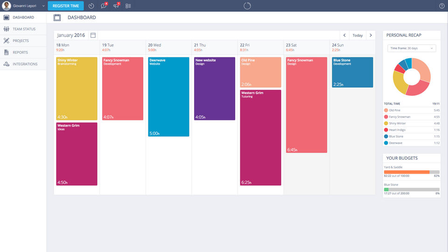This screenshot has height=252, width=448.
Task: Open Projects in sidebar
Action: coord(23,41)
